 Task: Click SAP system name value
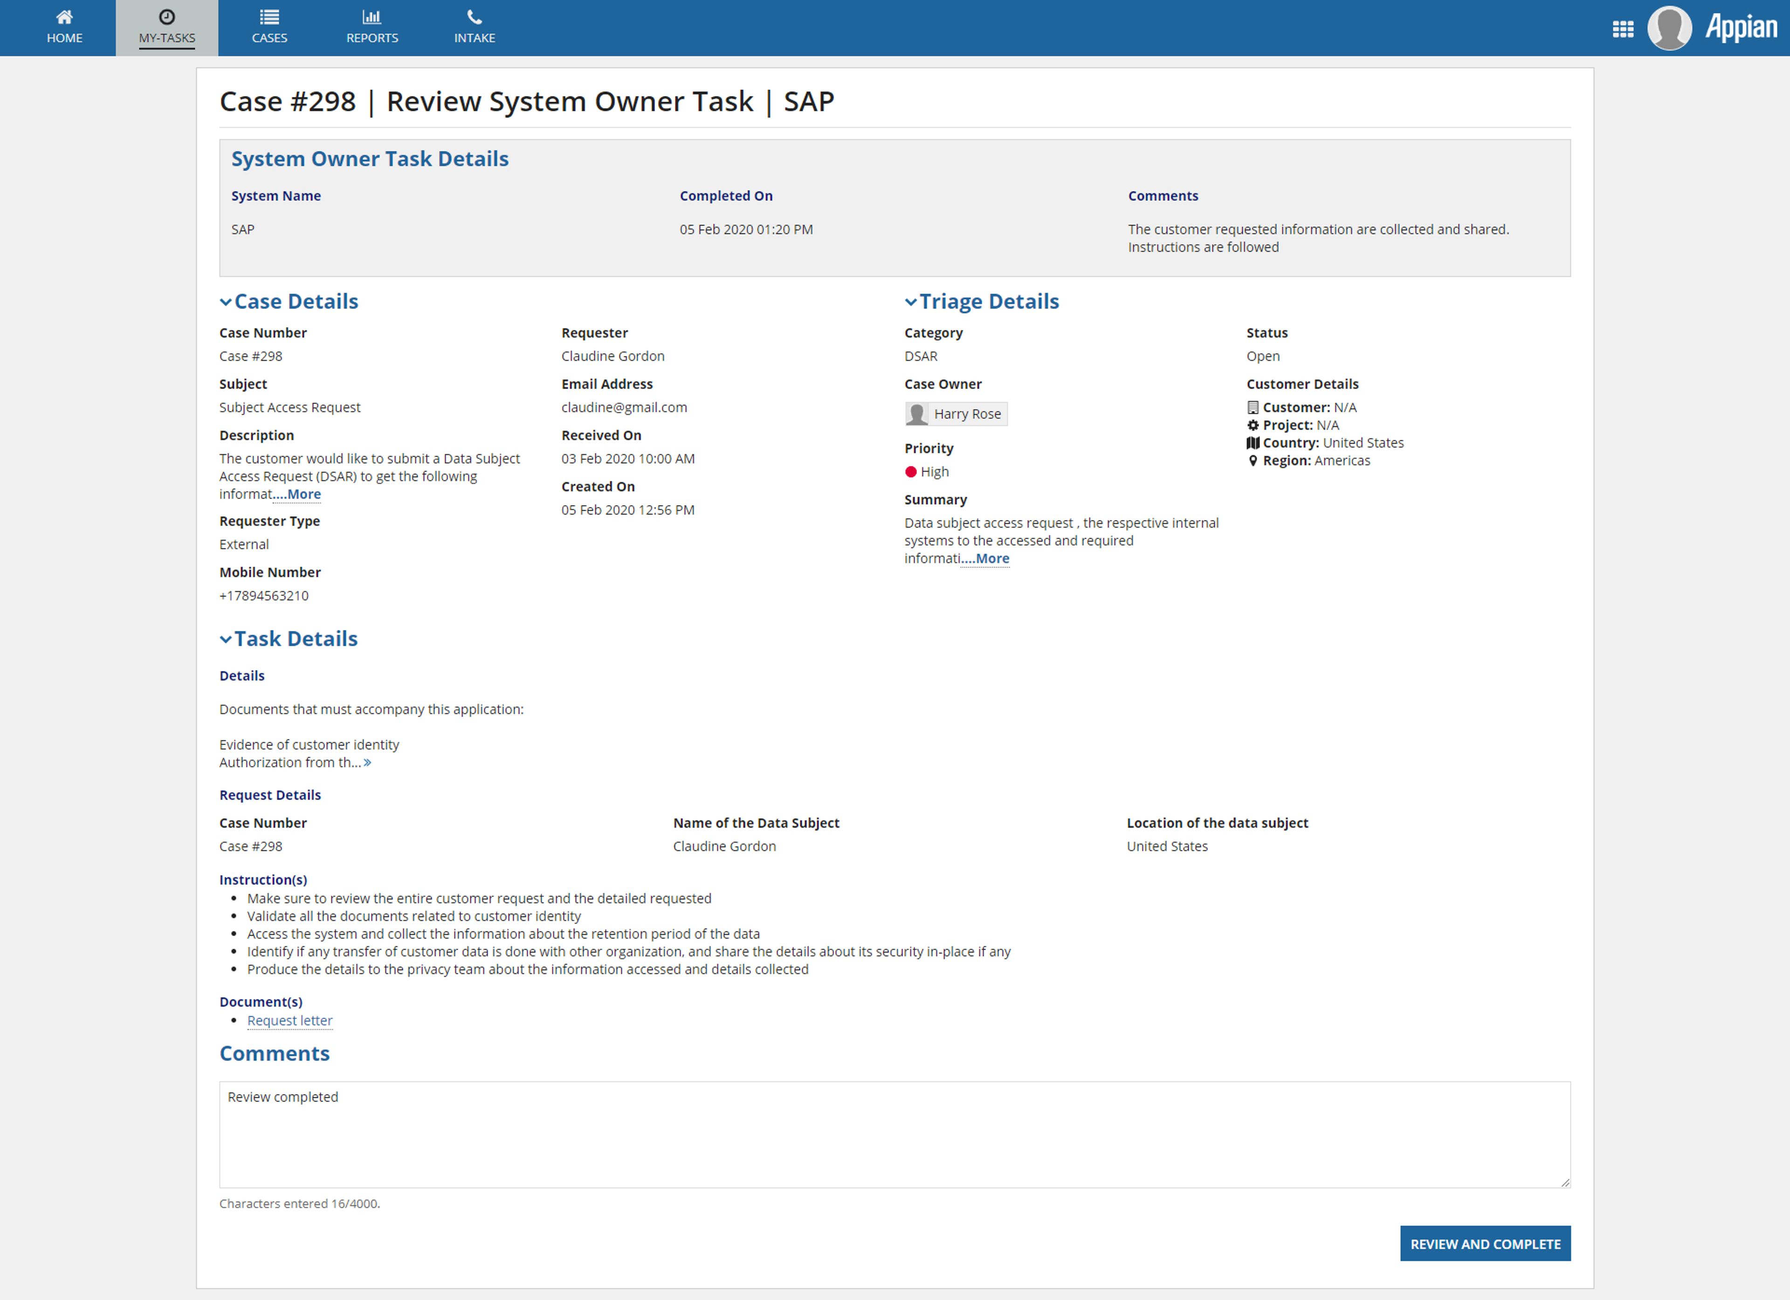tap(242, 230)
